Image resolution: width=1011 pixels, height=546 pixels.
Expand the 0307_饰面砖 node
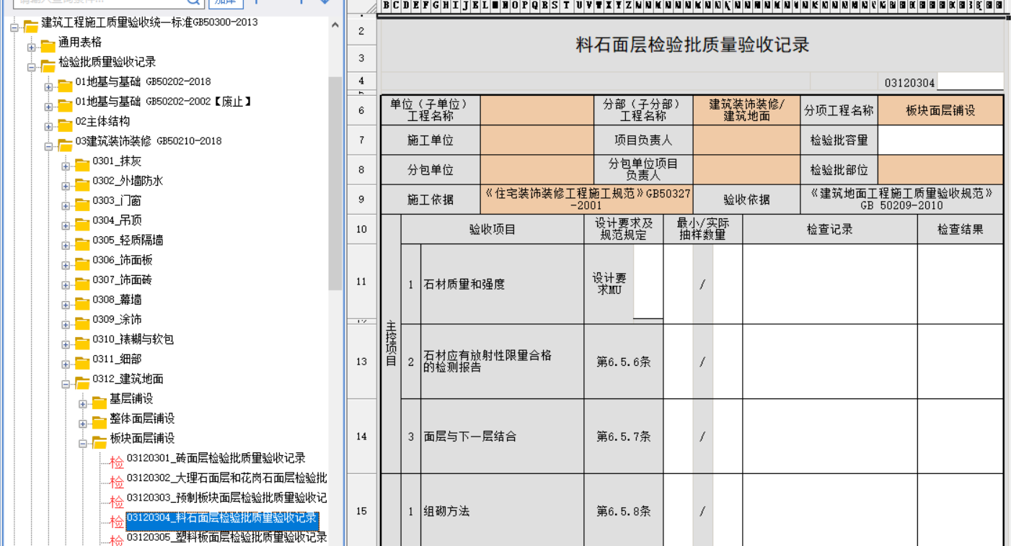click(x=66, y=285)
